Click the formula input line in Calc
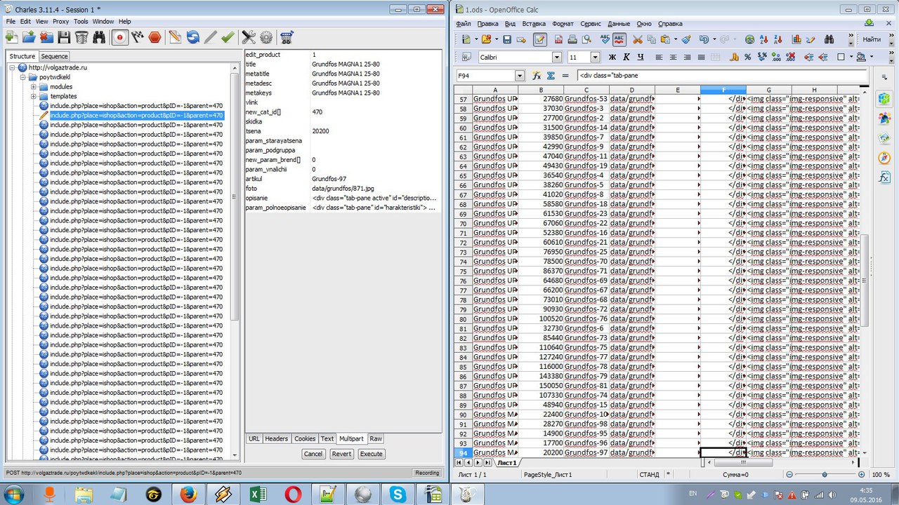 pos(722,76)
